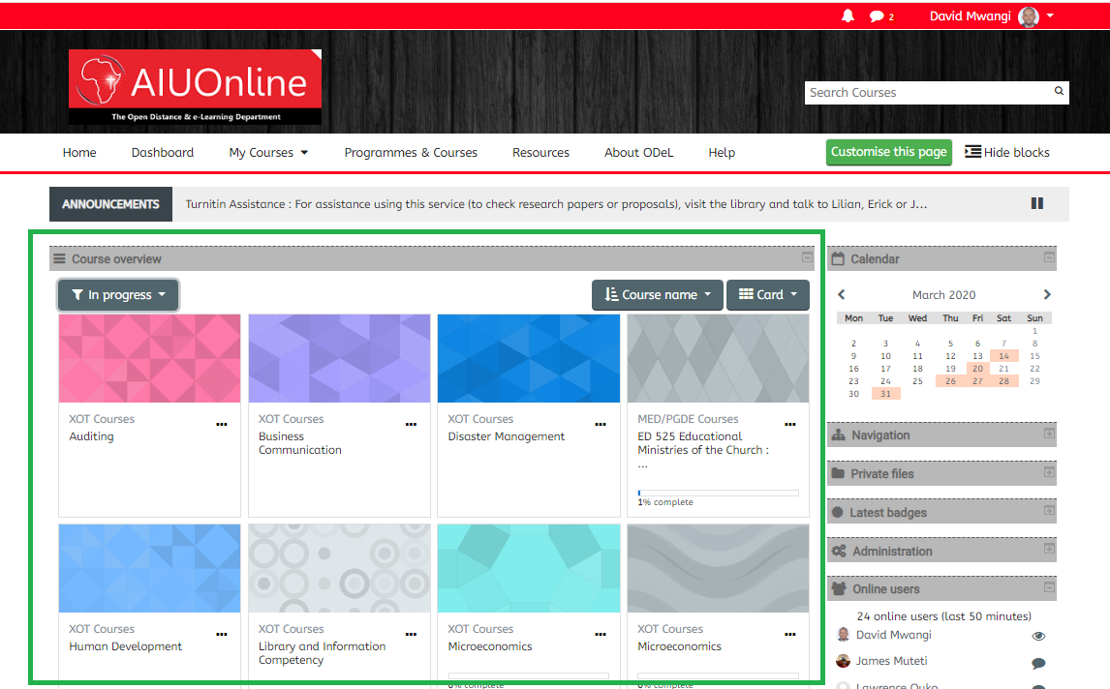This screenshot has width=1110, height=689.
Task: Pause the announcements ticker
Action: 1037,204
